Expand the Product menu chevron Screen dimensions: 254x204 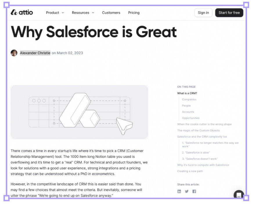[x=63, y=13]
